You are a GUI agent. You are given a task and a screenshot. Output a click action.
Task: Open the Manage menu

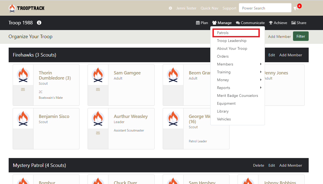coord(222,23)
